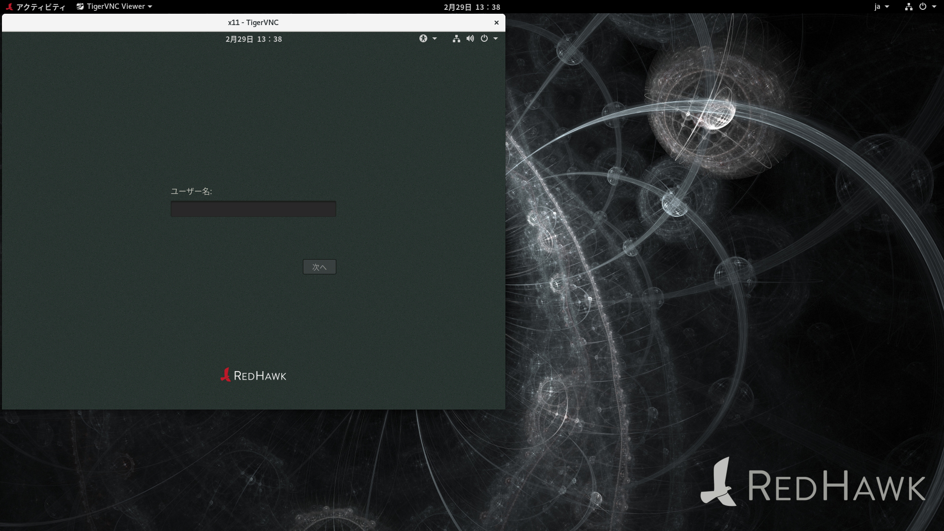Click the x11 - TigerVNC title bar
This screenshot has height=531, width=944.
253,23
